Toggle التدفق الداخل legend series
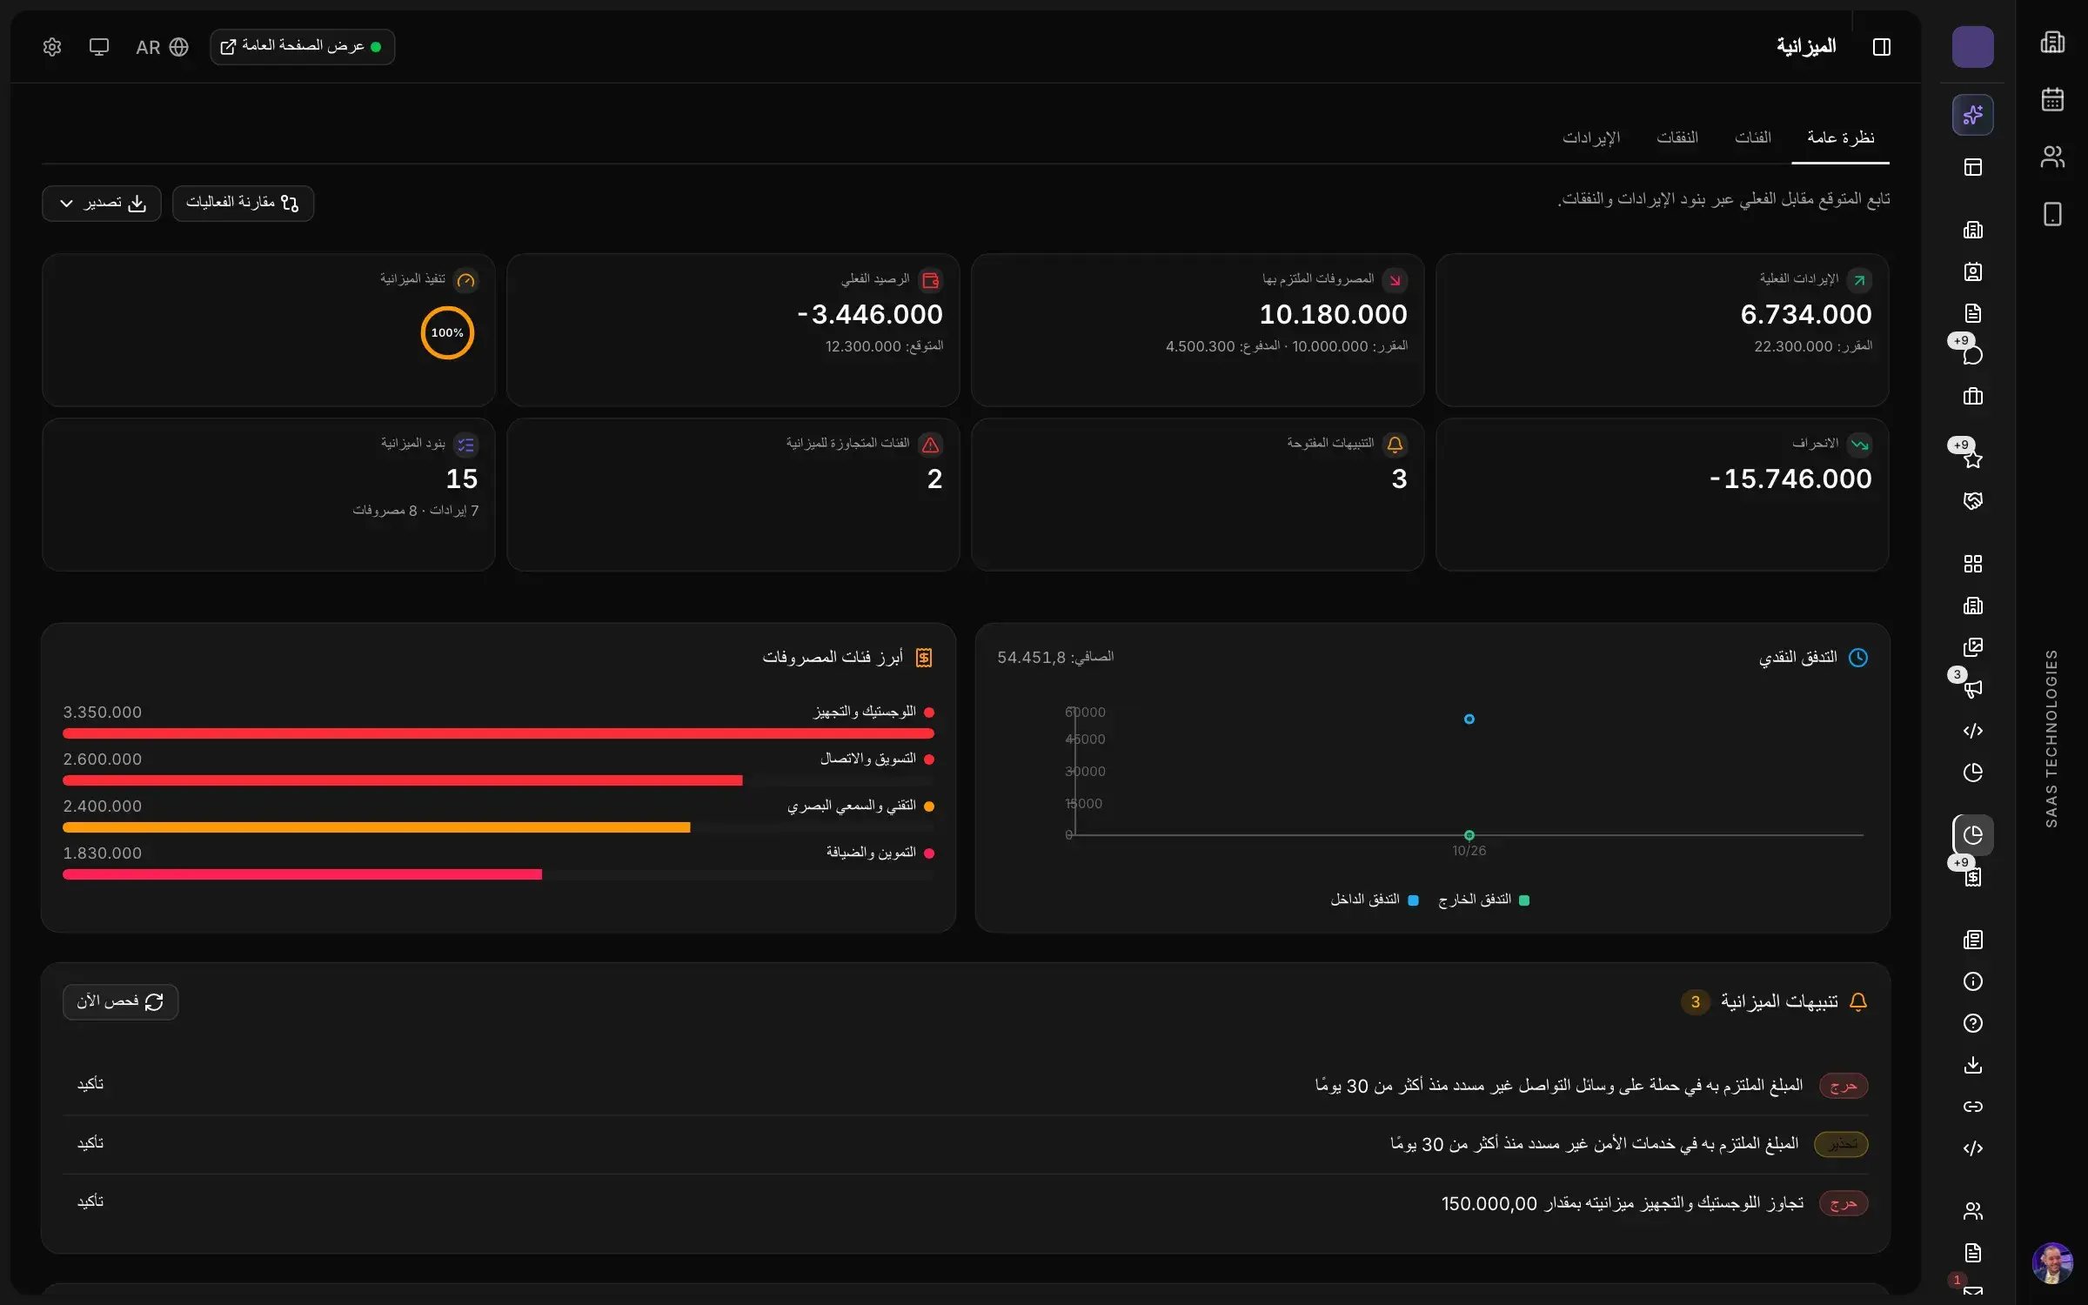The height and width of the screenshot is (1305, 2088). [x=1375, y=900]
